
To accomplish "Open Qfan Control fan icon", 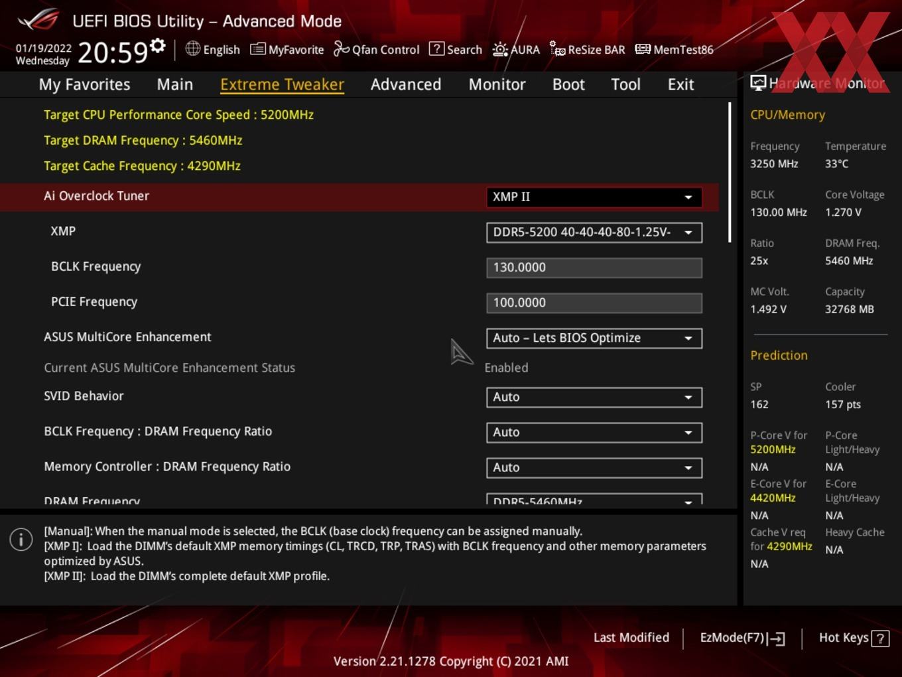I will (341, 48).
